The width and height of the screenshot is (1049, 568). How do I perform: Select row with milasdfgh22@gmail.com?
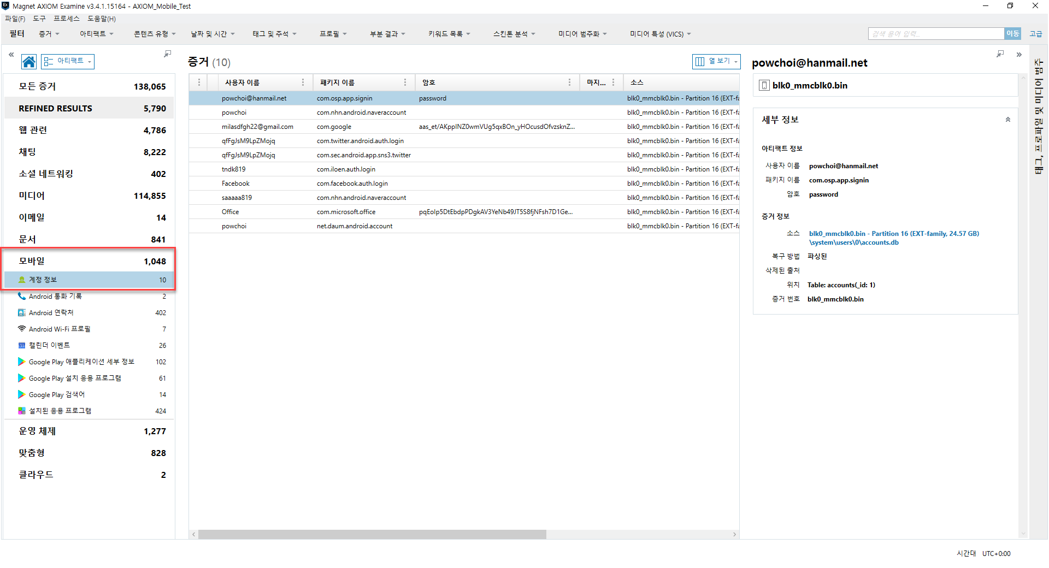[x=464, y=127]
